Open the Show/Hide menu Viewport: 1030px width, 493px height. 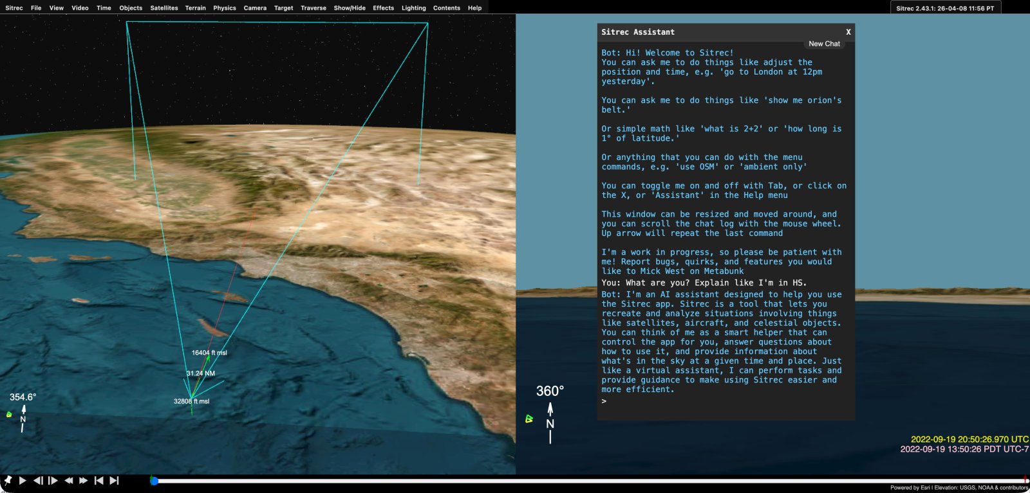pyautogui.click(x=349, y=8)
